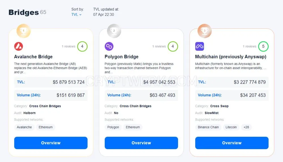
Task: Open Overview for Avalanche Bridge
Action: click(51, 143)
